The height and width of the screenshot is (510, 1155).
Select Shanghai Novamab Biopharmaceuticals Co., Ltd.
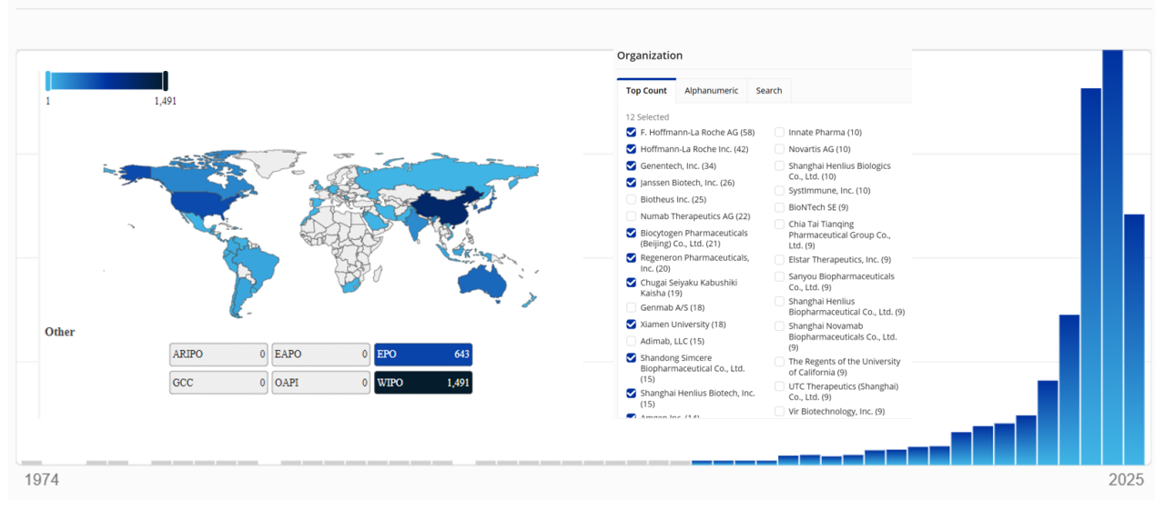click(x=780, y=326)
